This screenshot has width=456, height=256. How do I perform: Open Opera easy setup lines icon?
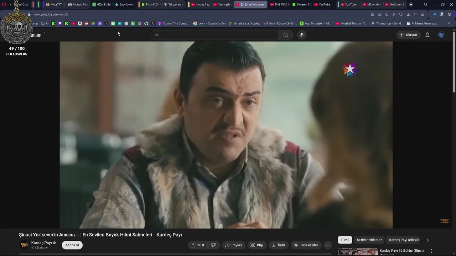click(x=415, y=14)
